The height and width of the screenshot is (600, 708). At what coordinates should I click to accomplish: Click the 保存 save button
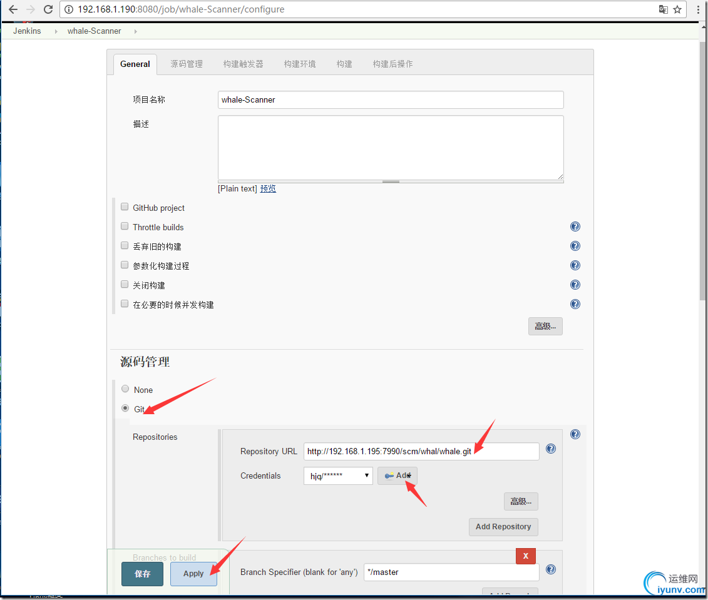142,574
